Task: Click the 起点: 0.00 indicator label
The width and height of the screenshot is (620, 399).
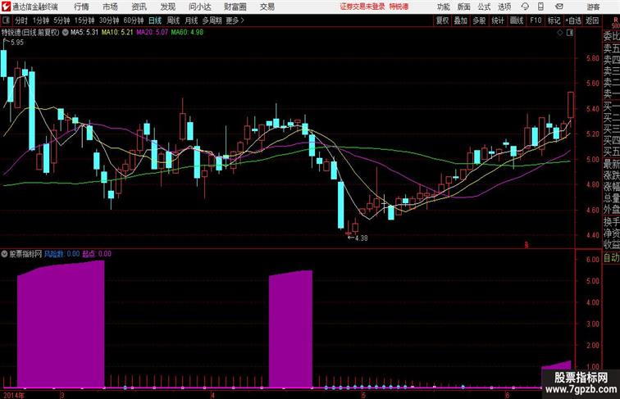Action: (97, 254)
